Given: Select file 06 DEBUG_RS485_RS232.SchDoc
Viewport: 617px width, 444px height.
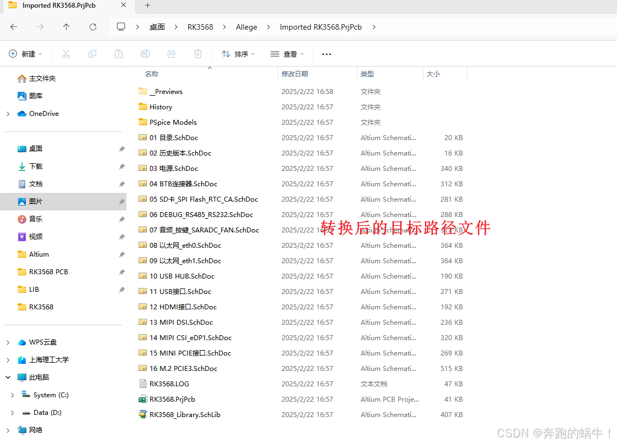Looking at the screenshot, I should click(196, 215).
